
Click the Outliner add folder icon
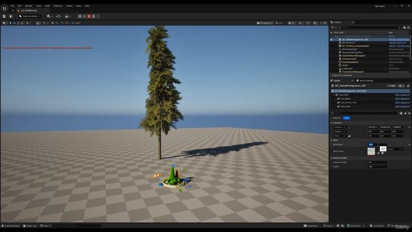404,27
